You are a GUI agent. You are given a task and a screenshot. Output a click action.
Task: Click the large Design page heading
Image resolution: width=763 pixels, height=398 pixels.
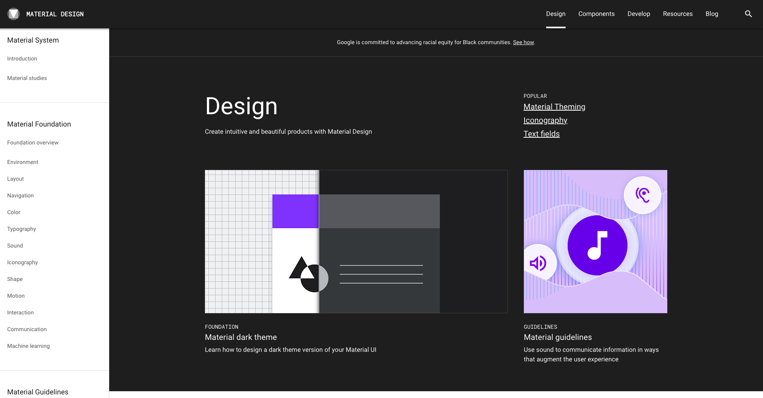[241, 106]
